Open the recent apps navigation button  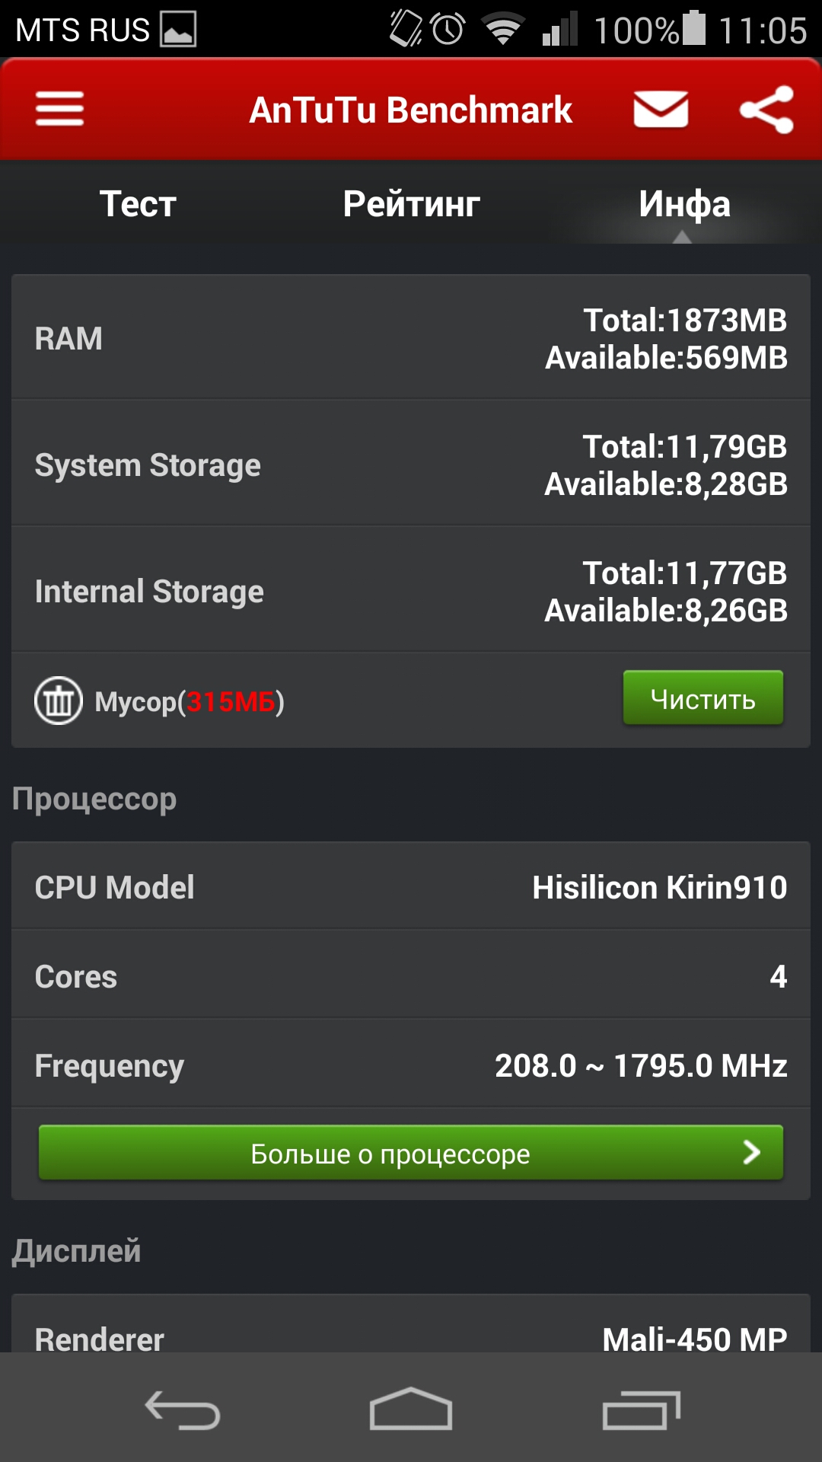(x=641, y=1409)
